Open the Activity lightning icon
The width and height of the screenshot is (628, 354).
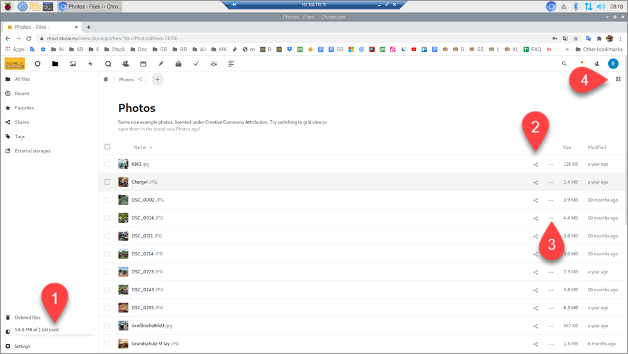(x=90, y=64)
